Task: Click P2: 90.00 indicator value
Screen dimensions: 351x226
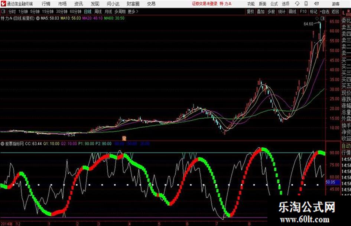Action: (x=103, y=144)
